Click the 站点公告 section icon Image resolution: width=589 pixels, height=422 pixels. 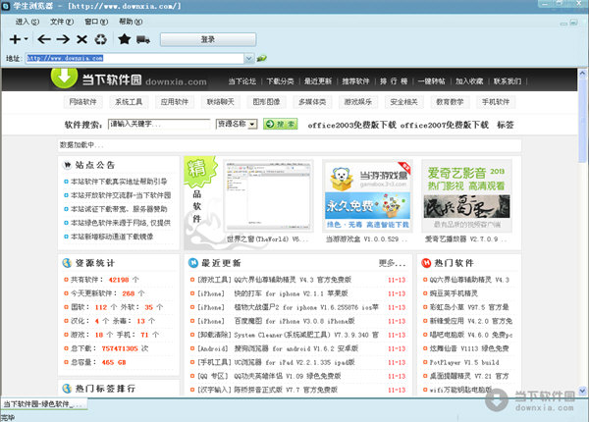coord(67,165)
